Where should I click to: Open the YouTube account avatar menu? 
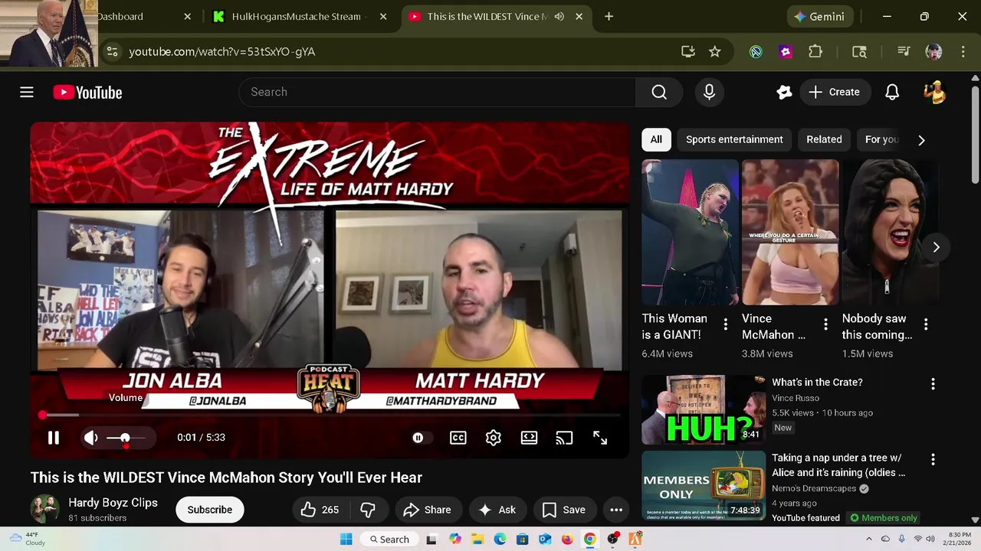click(x=934, y=92)
